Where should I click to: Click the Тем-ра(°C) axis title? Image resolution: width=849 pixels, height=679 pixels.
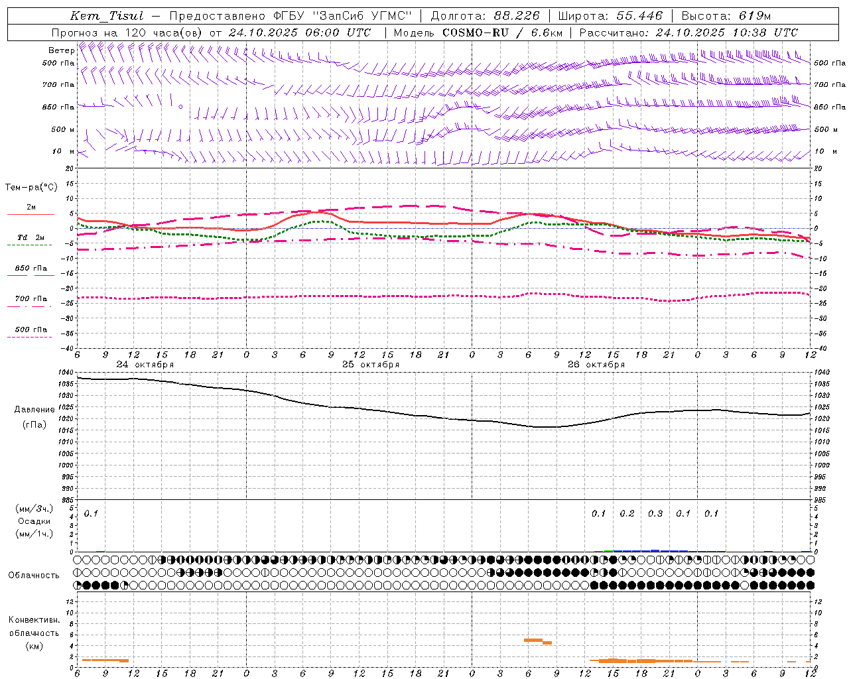point(31,188)
